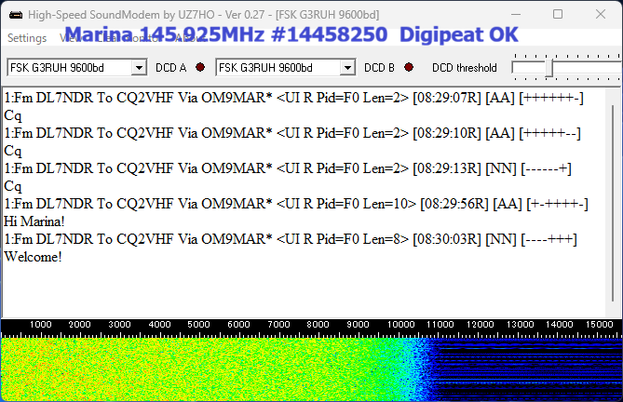Click the 10000 mark on frequency scale
623x402 pixels.
pyautogui.click(x=400, y=325)
